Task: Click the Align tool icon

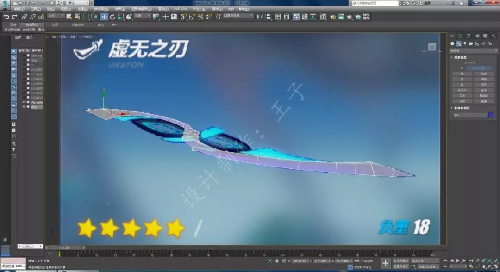Action: point(268,17)
